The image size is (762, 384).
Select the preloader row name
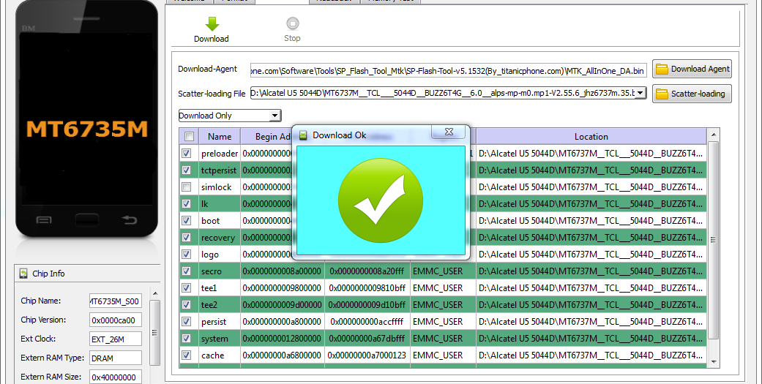pyautogui.click(x=220, y=154)
